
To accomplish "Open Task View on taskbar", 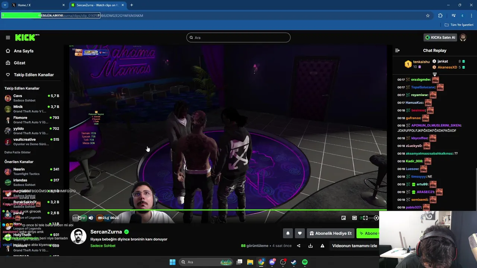I will pos(240,262).
